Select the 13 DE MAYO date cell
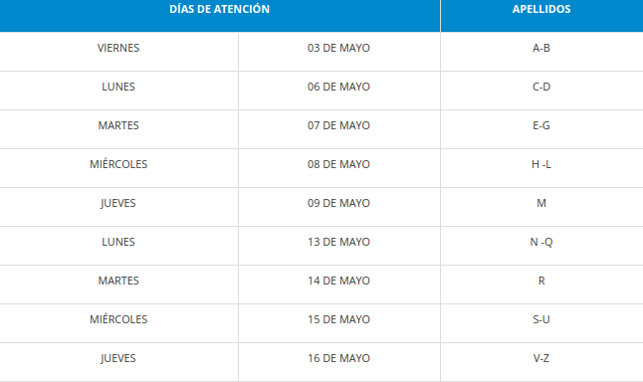643x382 pixels. pos(339,246)
